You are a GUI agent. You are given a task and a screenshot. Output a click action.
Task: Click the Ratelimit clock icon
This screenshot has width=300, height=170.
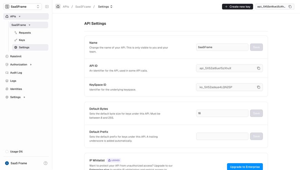coord(7,57)
